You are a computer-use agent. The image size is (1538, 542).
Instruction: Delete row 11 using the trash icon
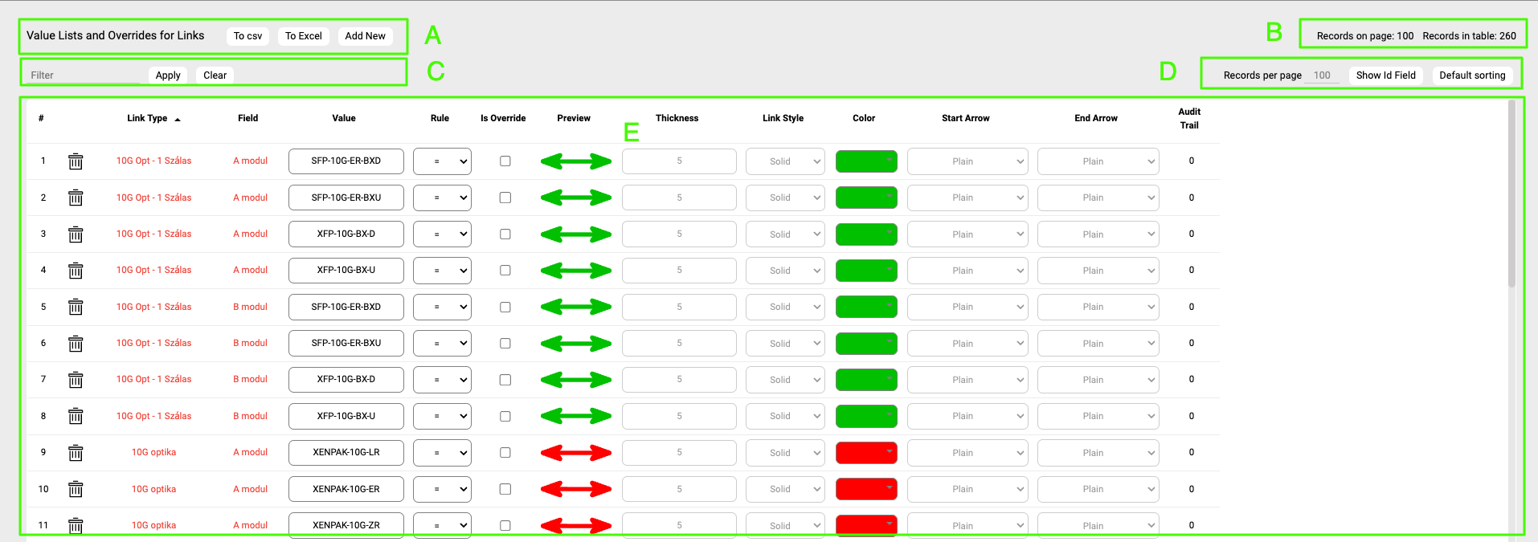[x=76, y=526]
